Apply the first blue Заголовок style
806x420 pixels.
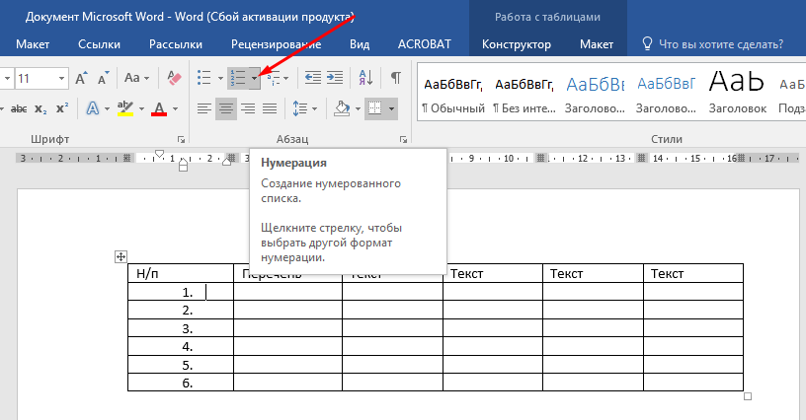[x=595, y=94]
